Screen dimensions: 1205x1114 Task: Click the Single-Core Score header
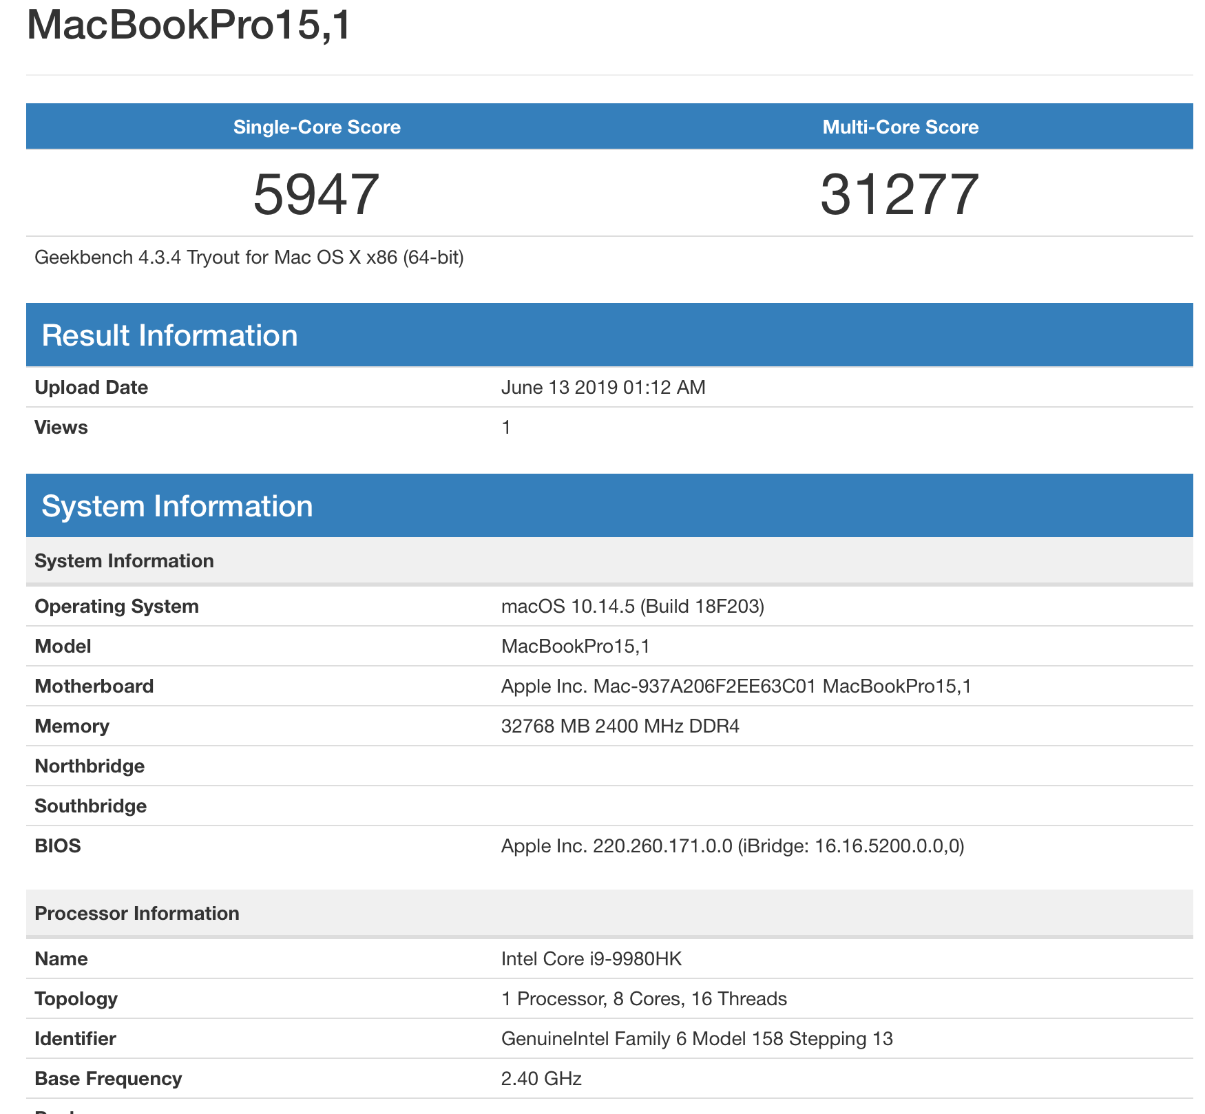tap(317, 127)
